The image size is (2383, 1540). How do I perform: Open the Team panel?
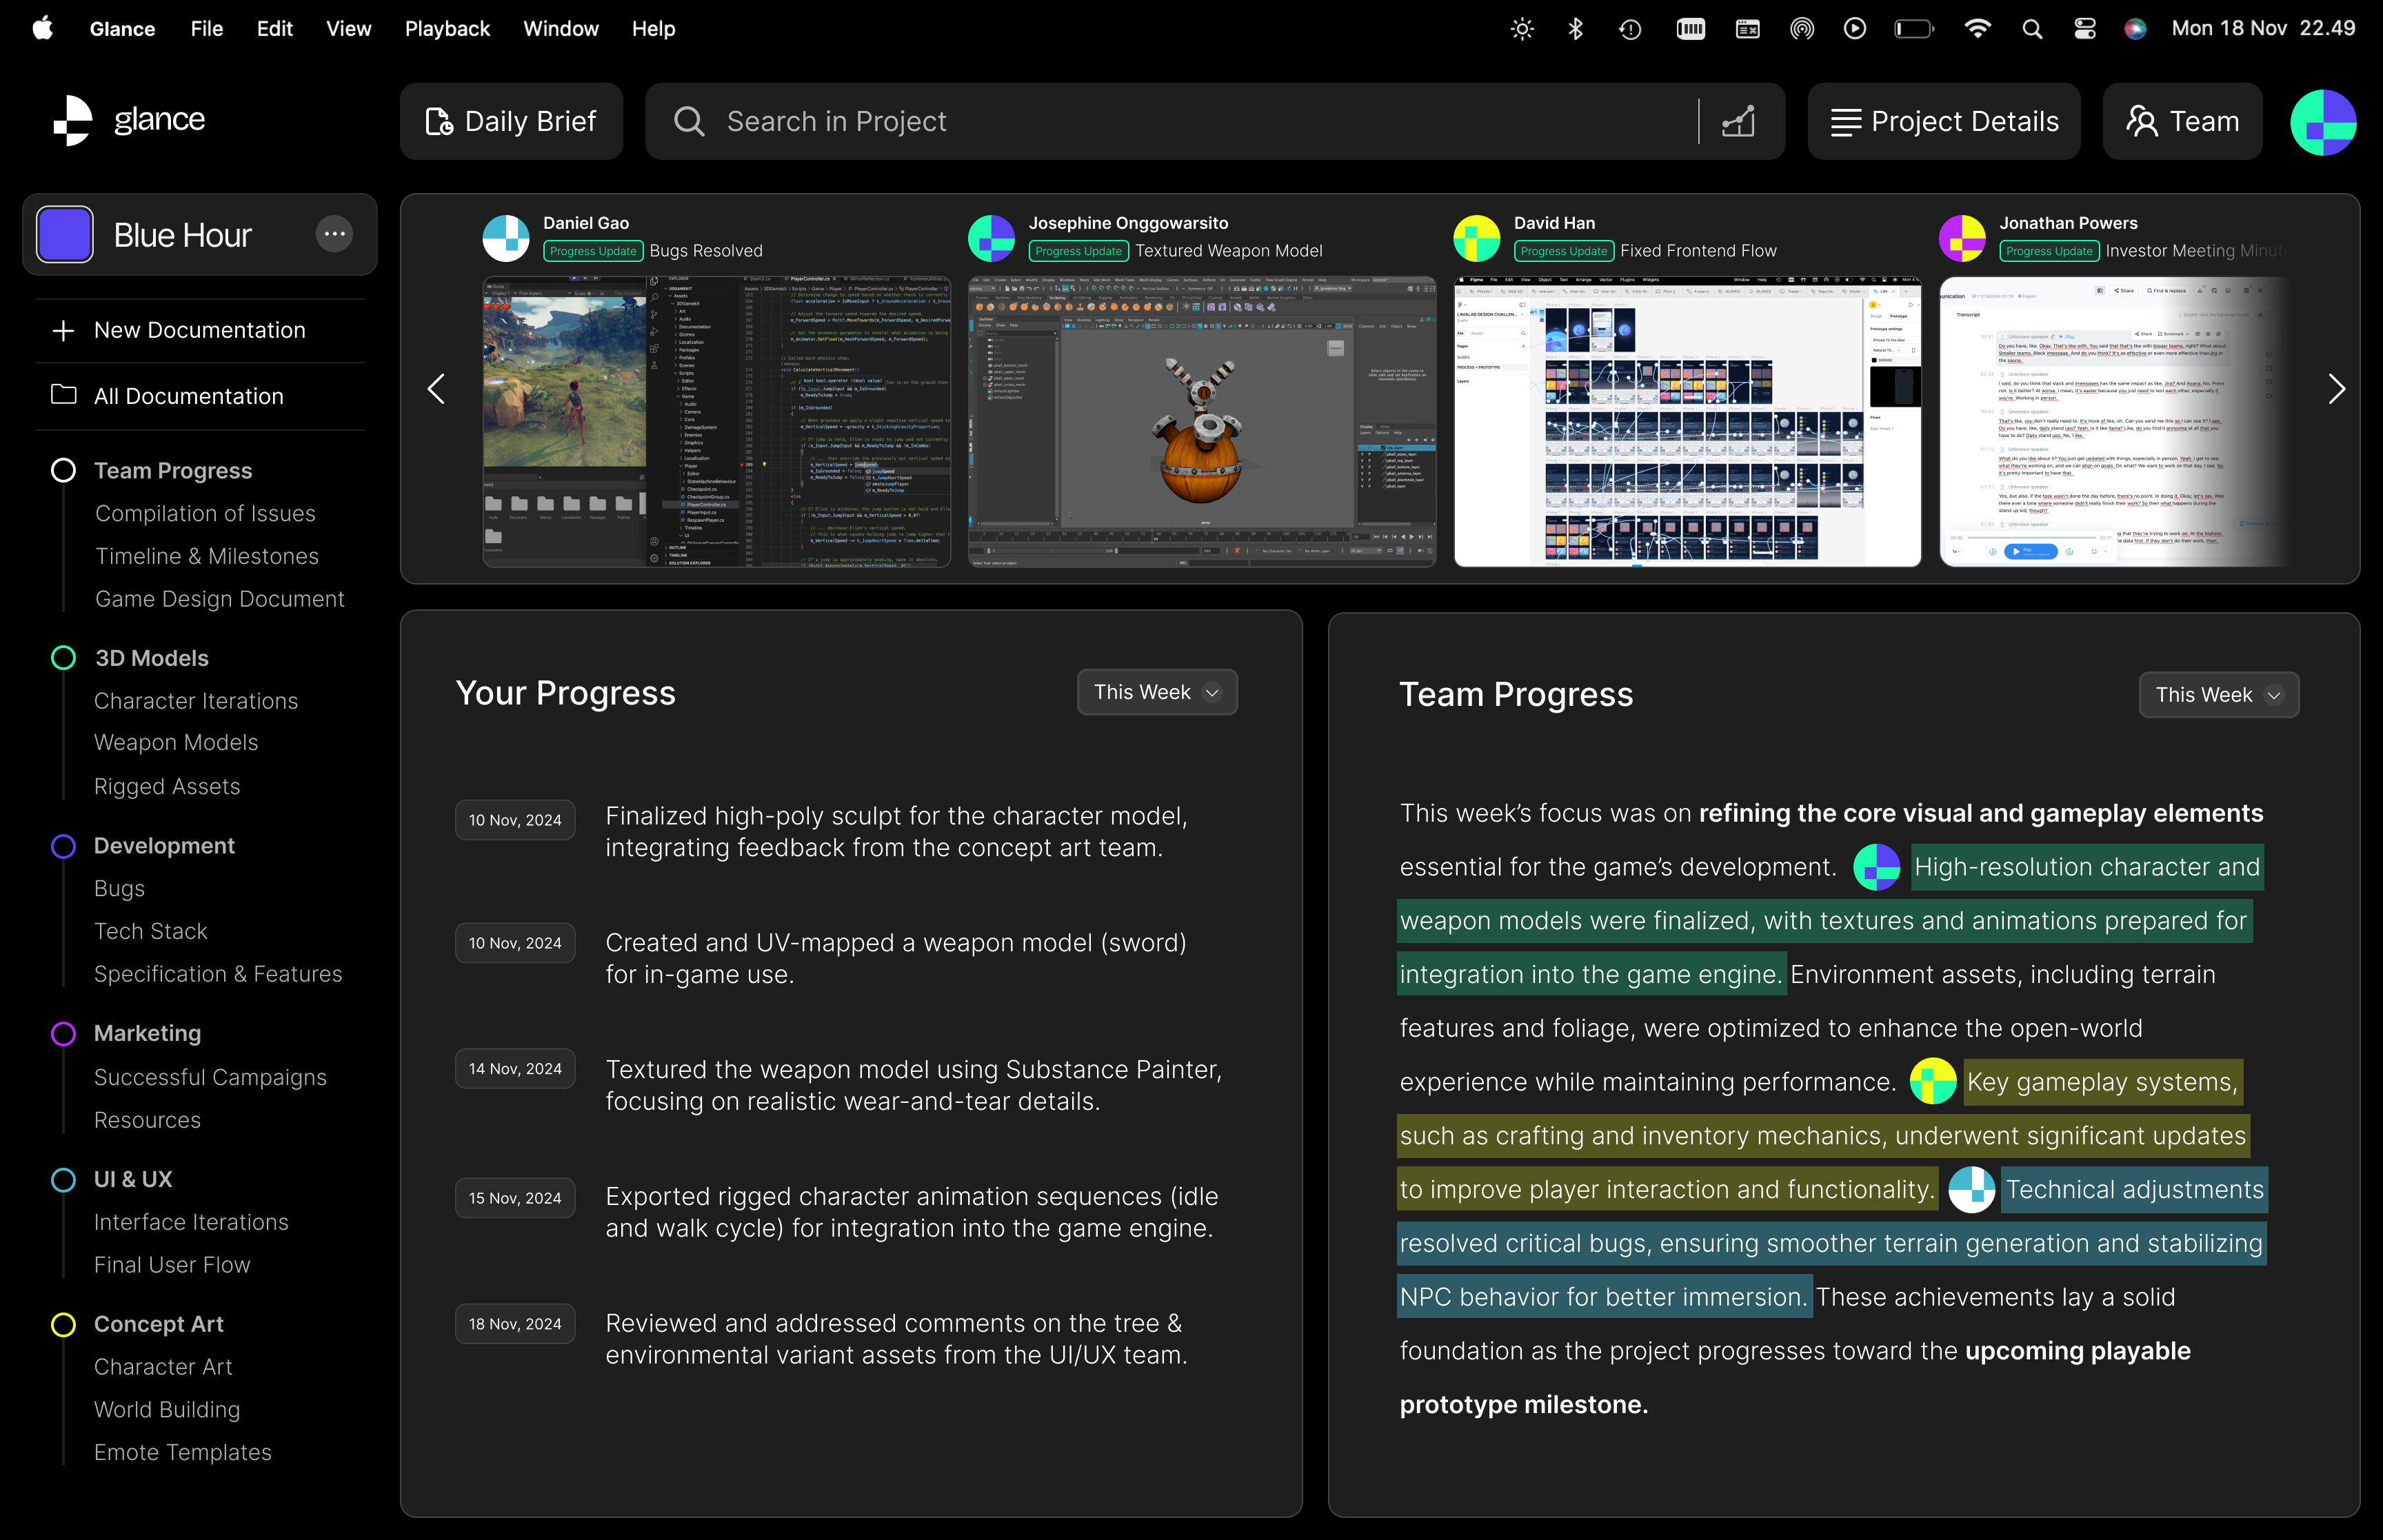coord(2182,121)
